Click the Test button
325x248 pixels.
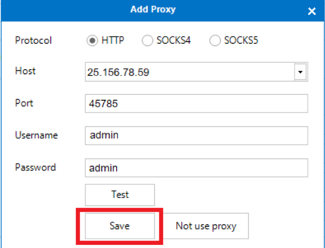pos(120,195)
